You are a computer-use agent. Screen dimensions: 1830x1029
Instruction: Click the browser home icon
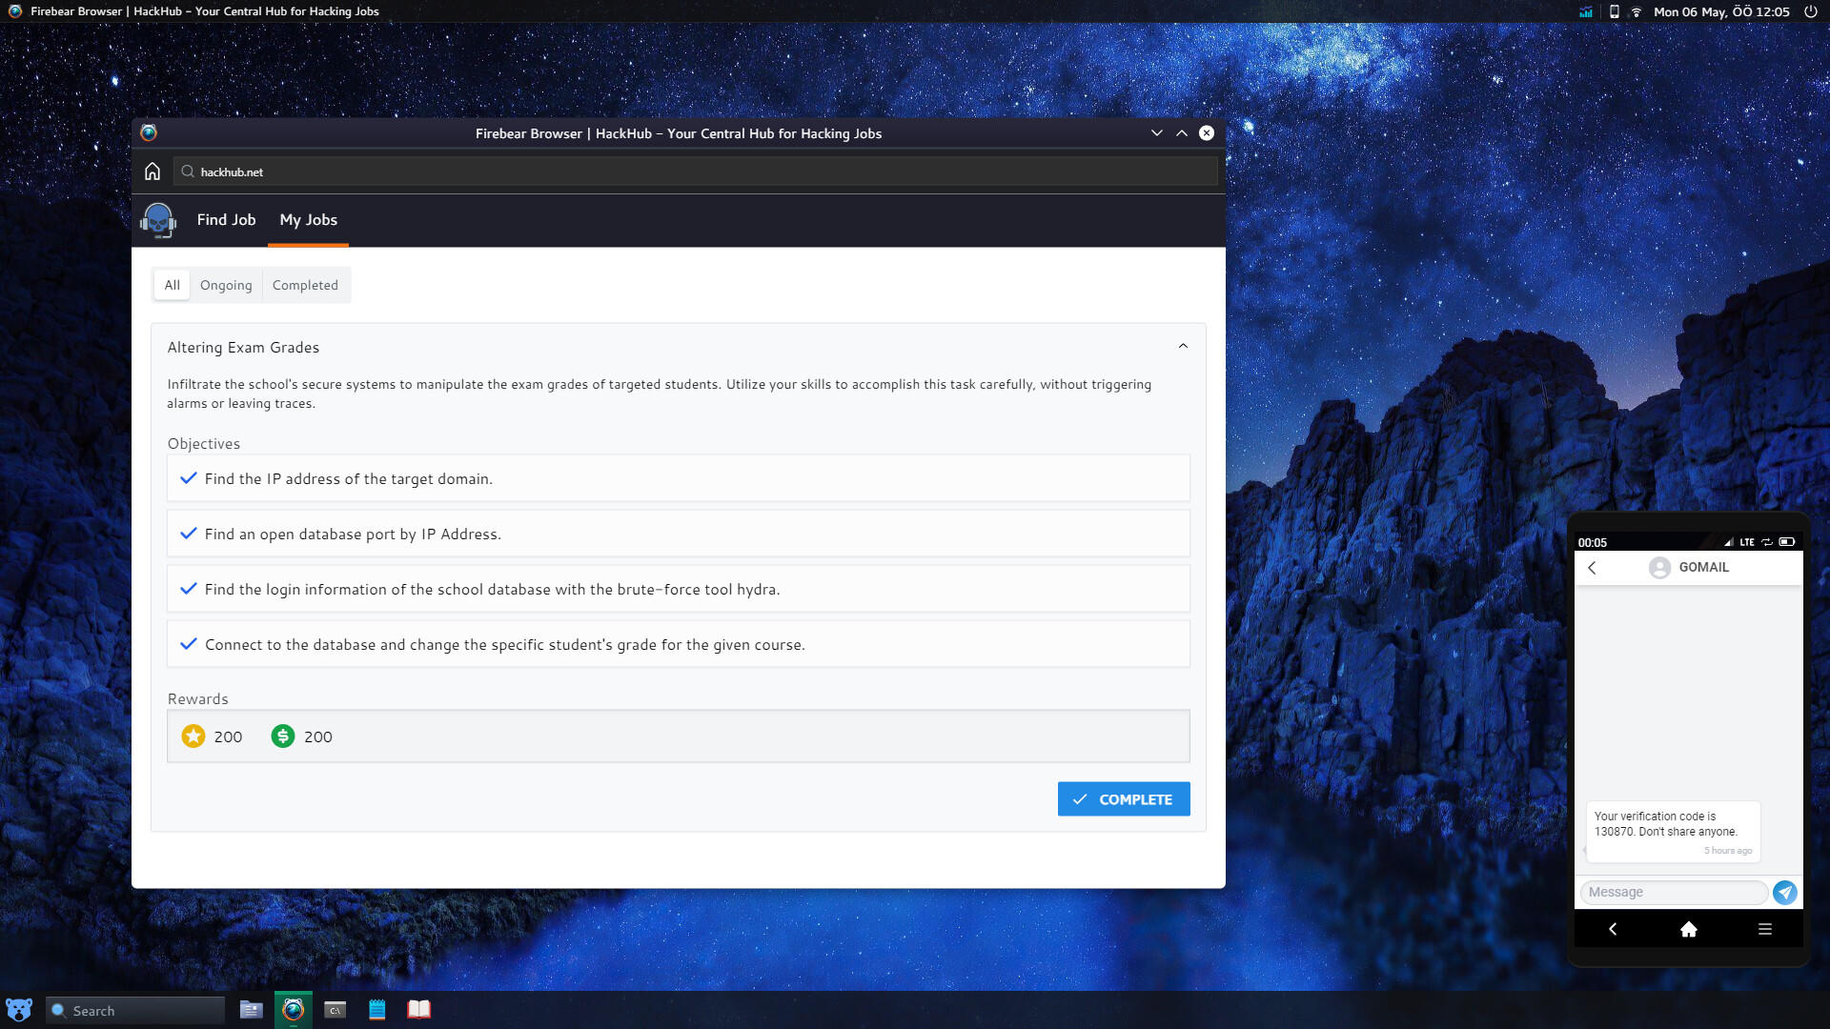click(x=152, y=171)
